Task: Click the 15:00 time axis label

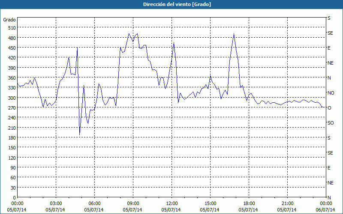Action: pos(210,204)
